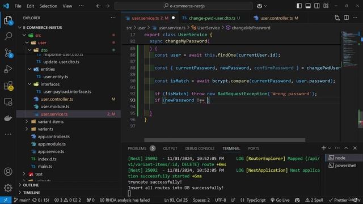The image size is (363, 204).
Task: Show the DEBUG CONSOLE tab
Action: pyautogui.click(x=200, y=148)
